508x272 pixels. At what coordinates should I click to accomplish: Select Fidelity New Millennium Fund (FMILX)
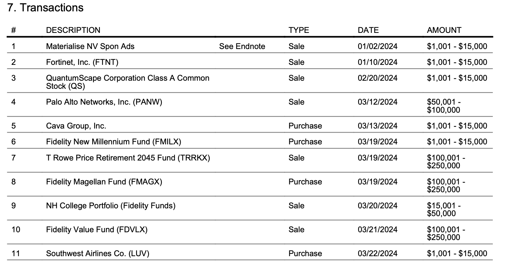[x=113, y=142]
